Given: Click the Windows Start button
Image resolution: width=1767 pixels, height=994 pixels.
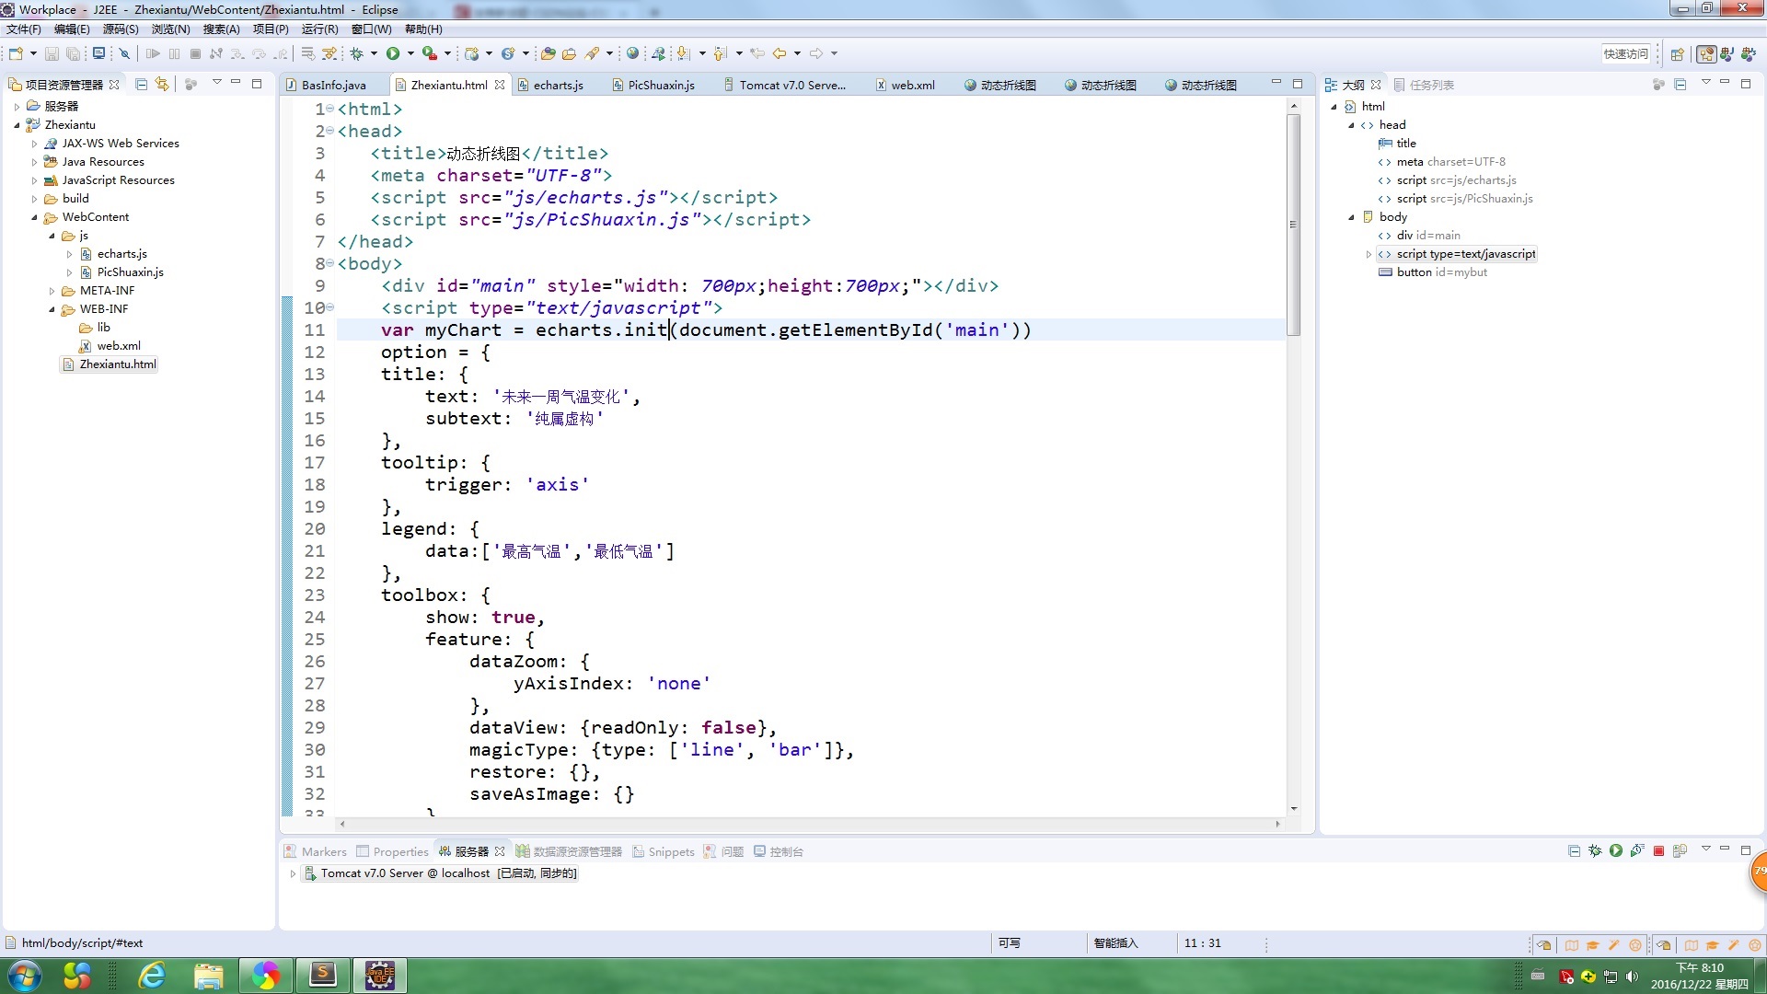Looking at the screenshot, I should pos(25,976).
